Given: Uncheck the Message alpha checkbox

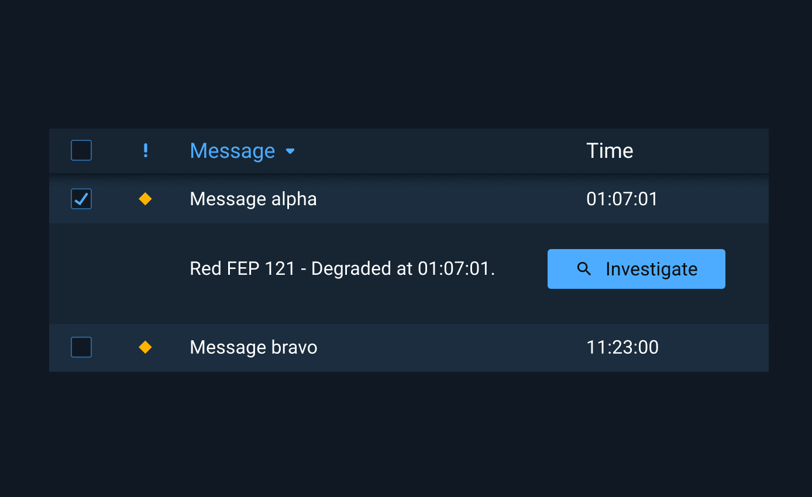Looking at the screenshot, I should coord(81,199).
